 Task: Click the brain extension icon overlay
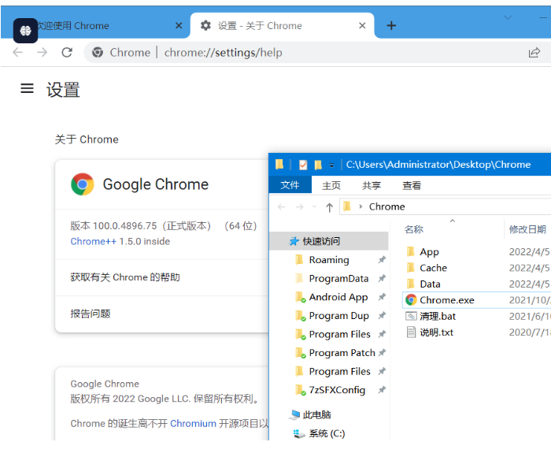coord(25,31)
